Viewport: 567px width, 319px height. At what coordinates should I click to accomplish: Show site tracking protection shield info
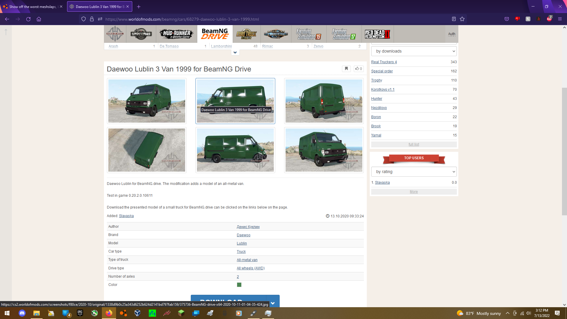pos(84,19)
